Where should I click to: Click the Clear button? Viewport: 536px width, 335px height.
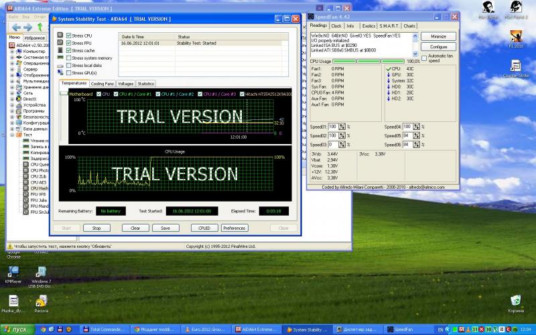click(x=135, y=228)
